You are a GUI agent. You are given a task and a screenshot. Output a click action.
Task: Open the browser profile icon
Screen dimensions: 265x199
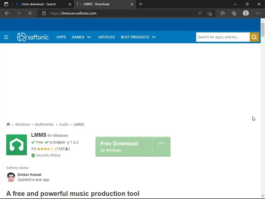click(x=246, y=13)
